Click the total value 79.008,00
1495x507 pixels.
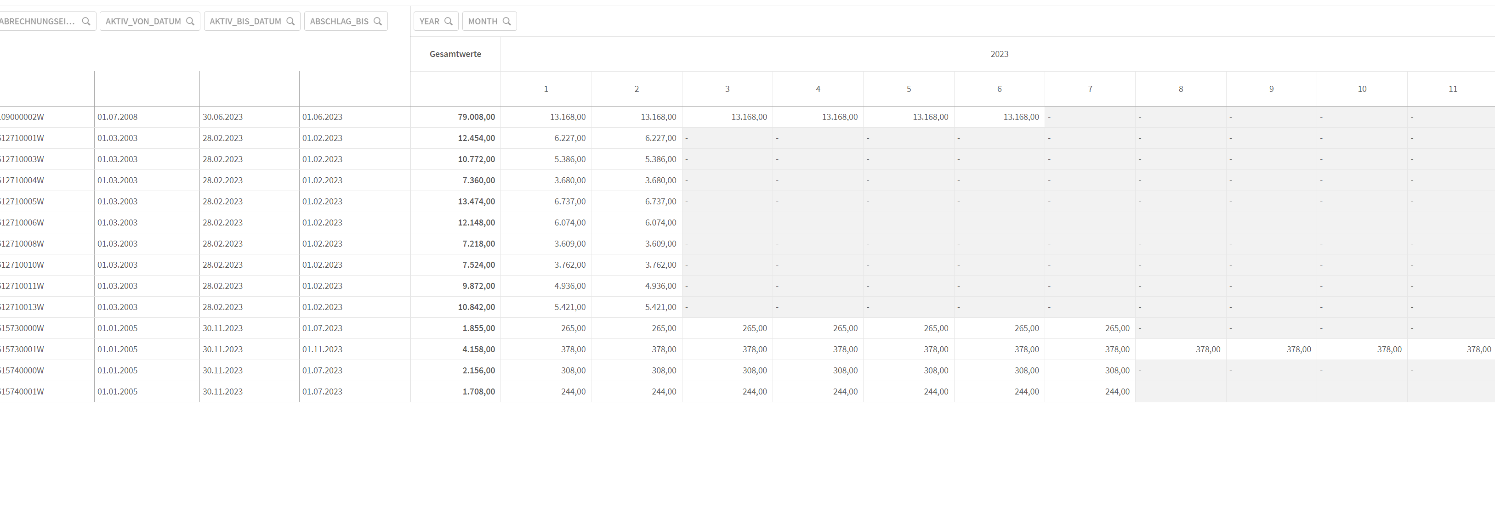(476, 117)
